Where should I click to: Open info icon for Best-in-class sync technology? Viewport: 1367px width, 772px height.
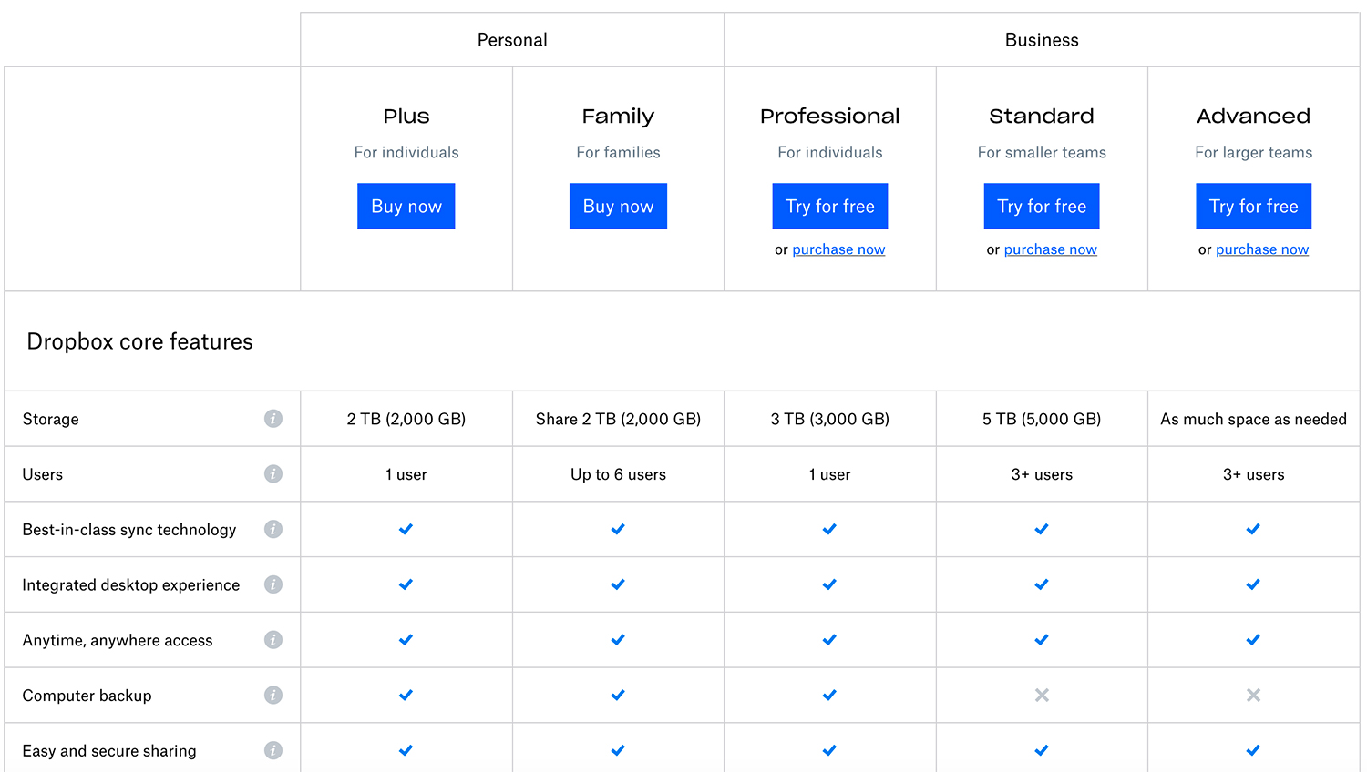tap(272, 529)
